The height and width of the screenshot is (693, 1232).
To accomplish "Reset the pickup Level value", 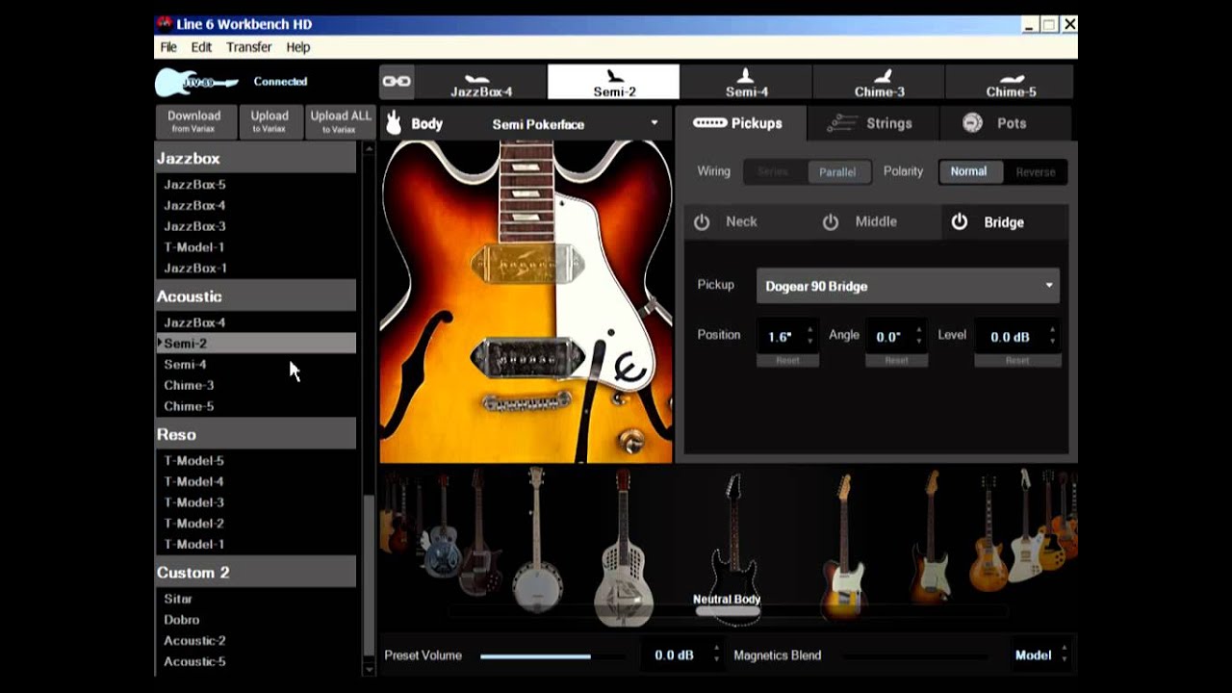I will [1017, 360].
